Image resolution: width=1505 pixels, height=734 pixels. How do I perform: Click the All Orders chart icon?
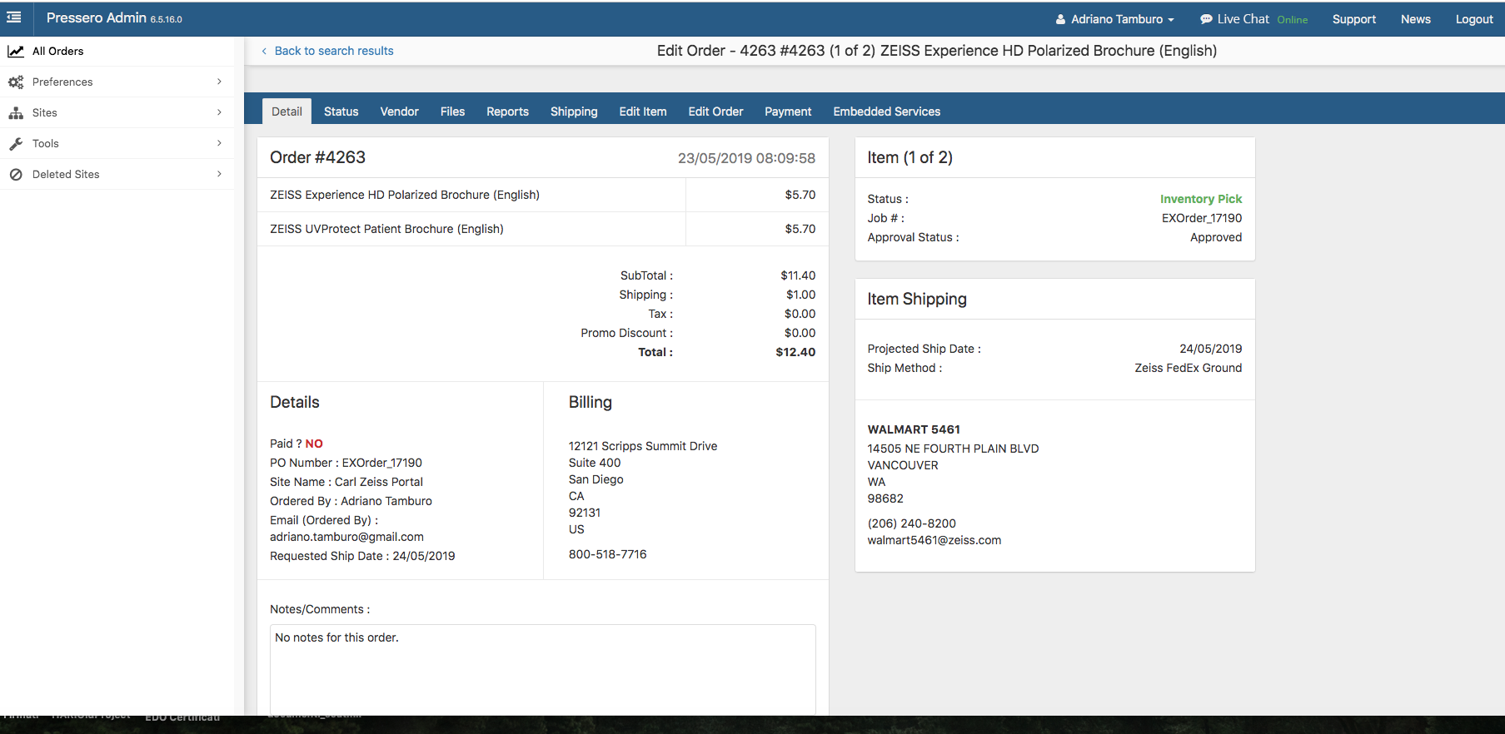(16, 52)
